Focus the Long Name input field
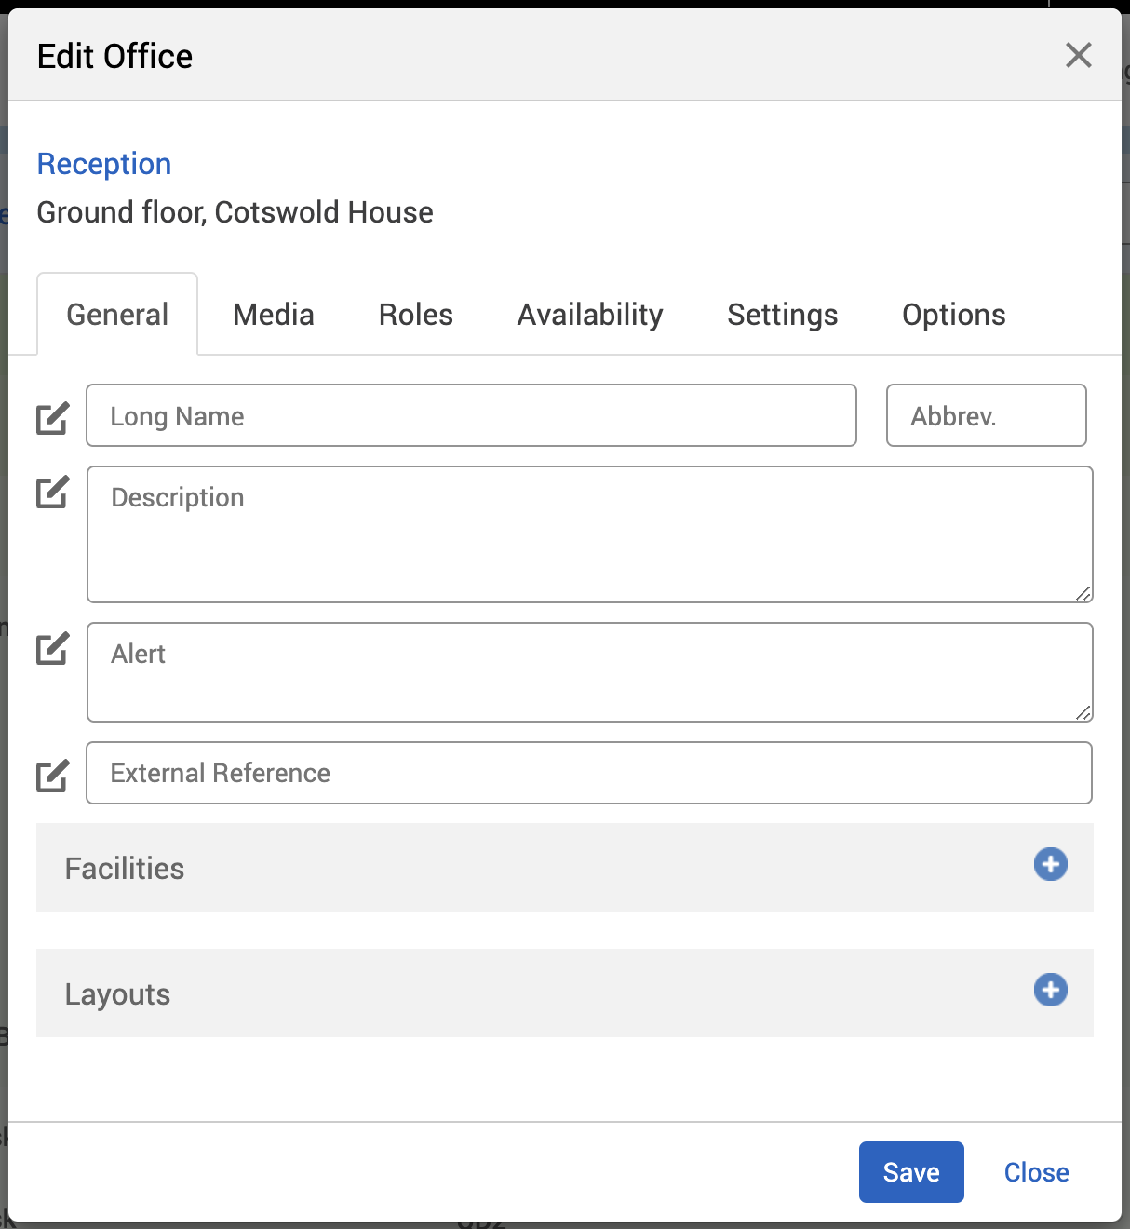 pos(471,416)
